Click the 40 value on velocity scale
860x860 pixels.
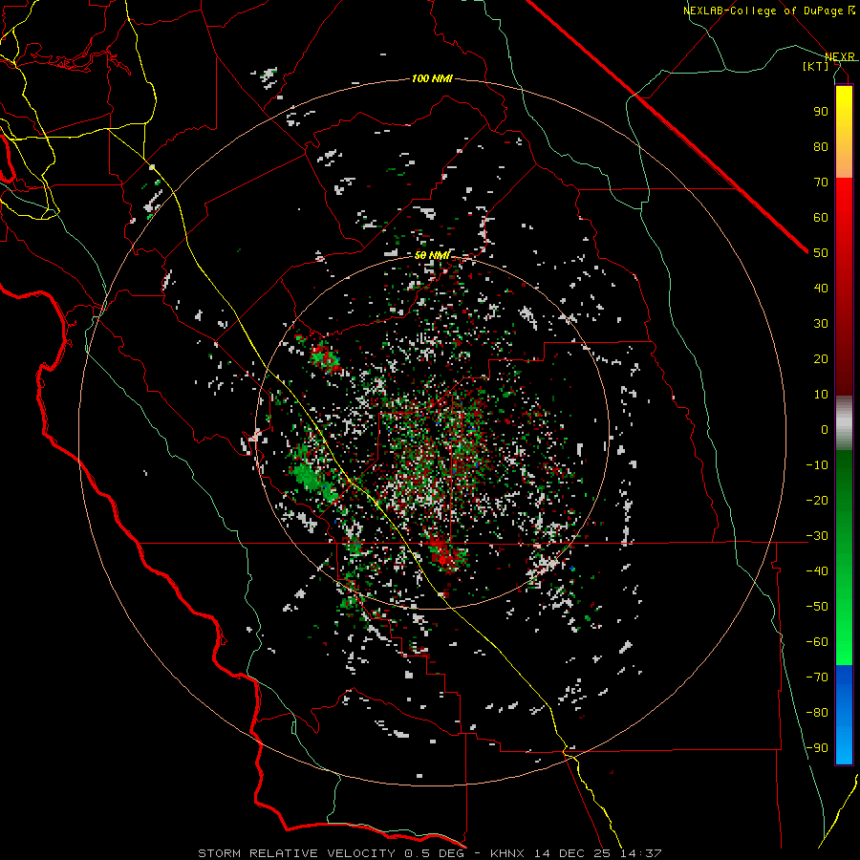[821, 288]
